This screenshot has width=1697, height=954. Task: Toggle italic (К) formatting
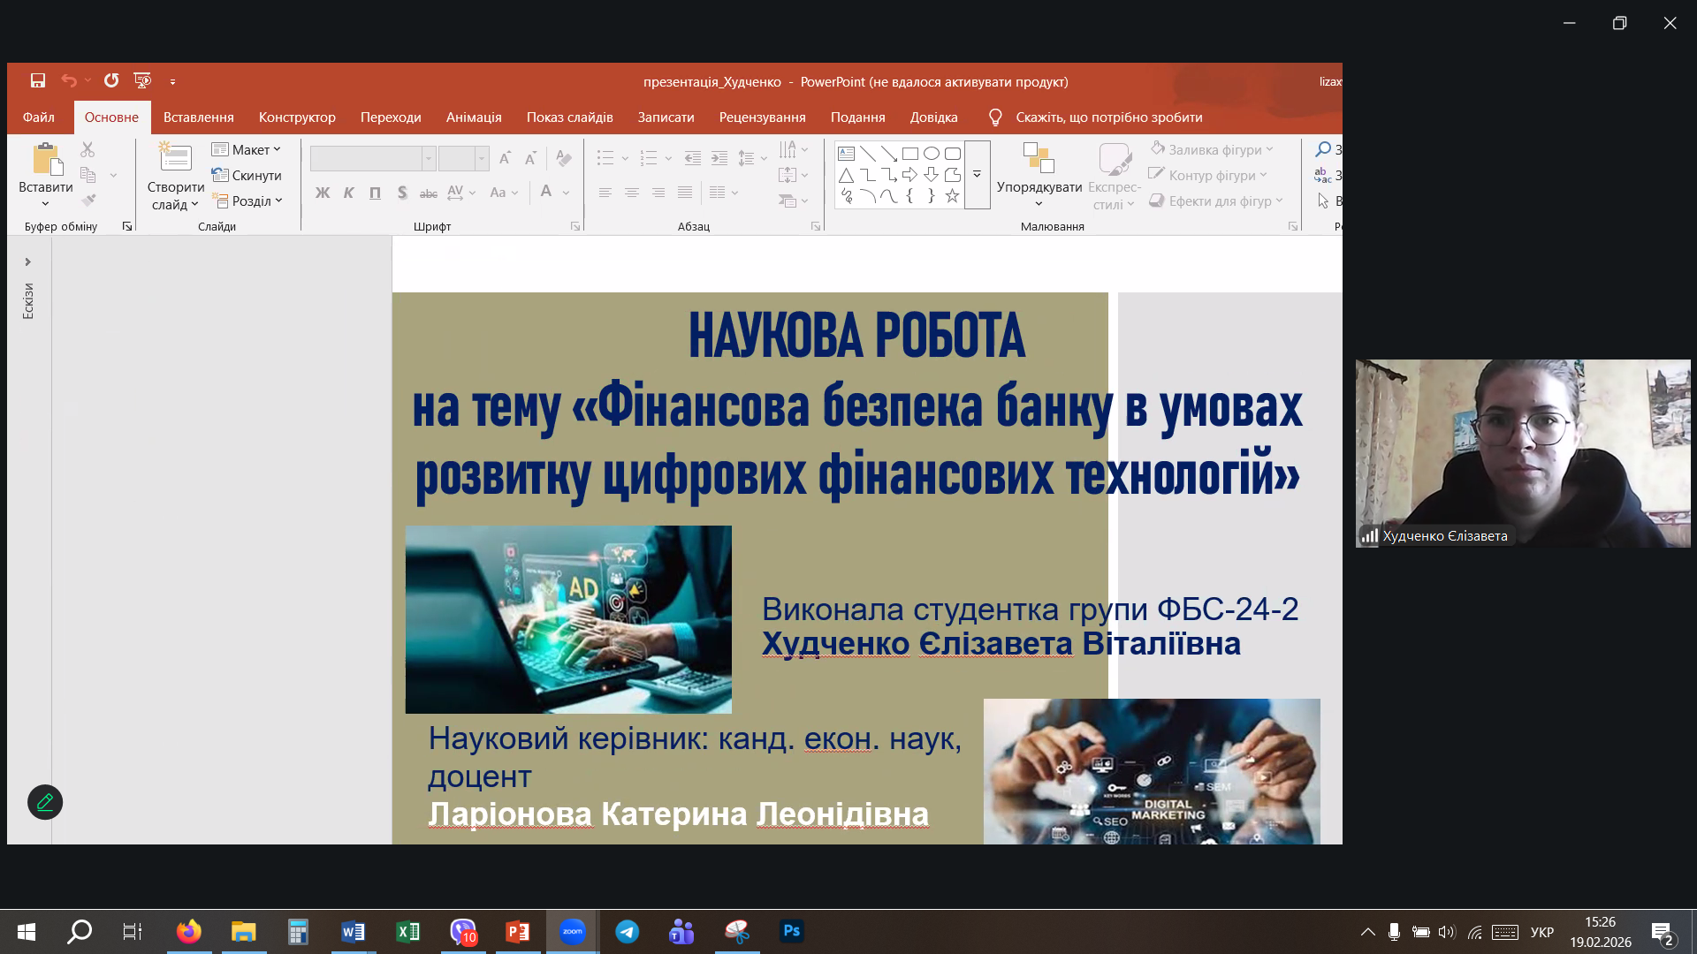tap(349, 193)
